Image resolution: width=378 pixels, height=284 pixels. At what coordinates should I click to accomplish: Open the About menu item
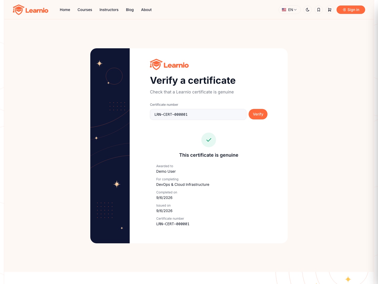coord(146,10)
